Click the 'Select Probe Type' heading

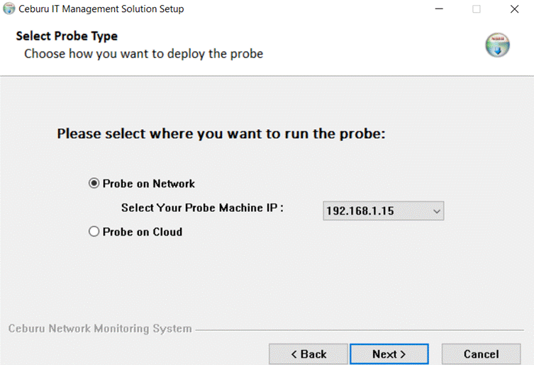pos(67,36)
